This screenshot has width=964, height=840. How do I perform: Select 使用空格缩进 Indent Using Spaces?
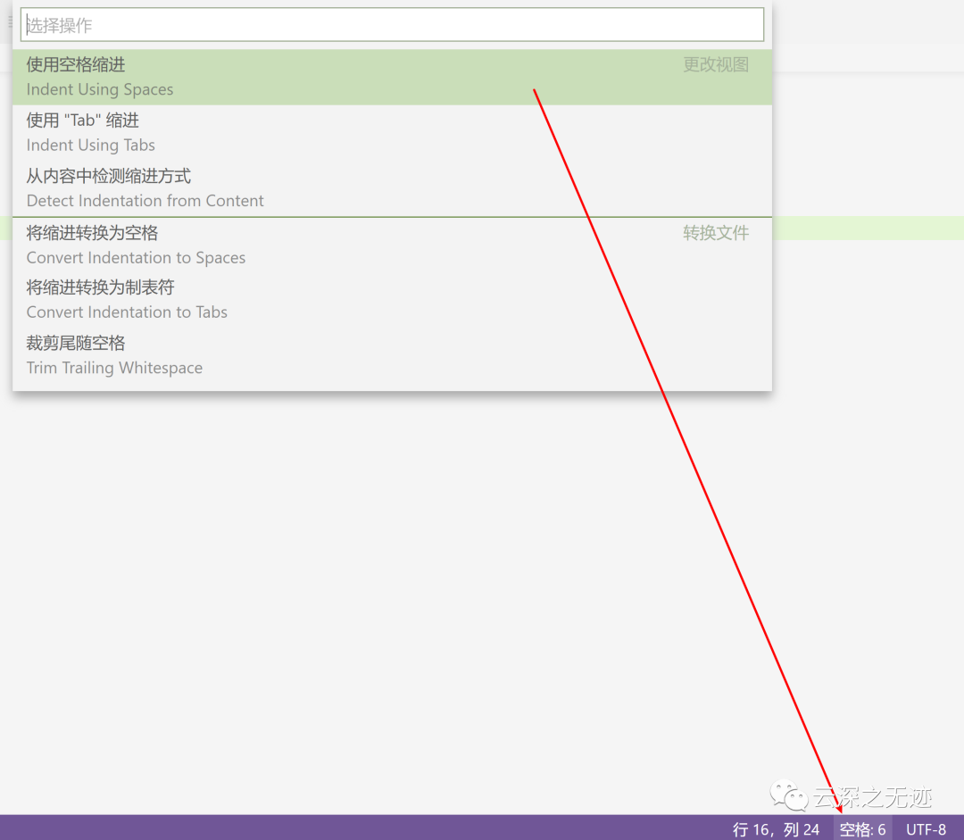(392, 77)
